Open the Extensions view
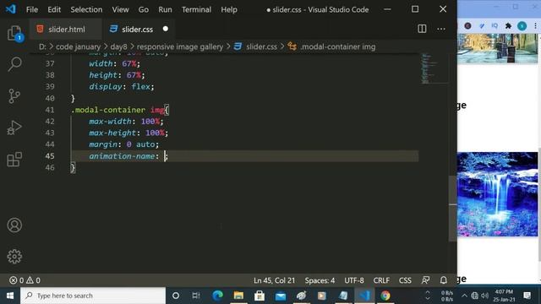541x304 pixels. click(x=14, y=160)
